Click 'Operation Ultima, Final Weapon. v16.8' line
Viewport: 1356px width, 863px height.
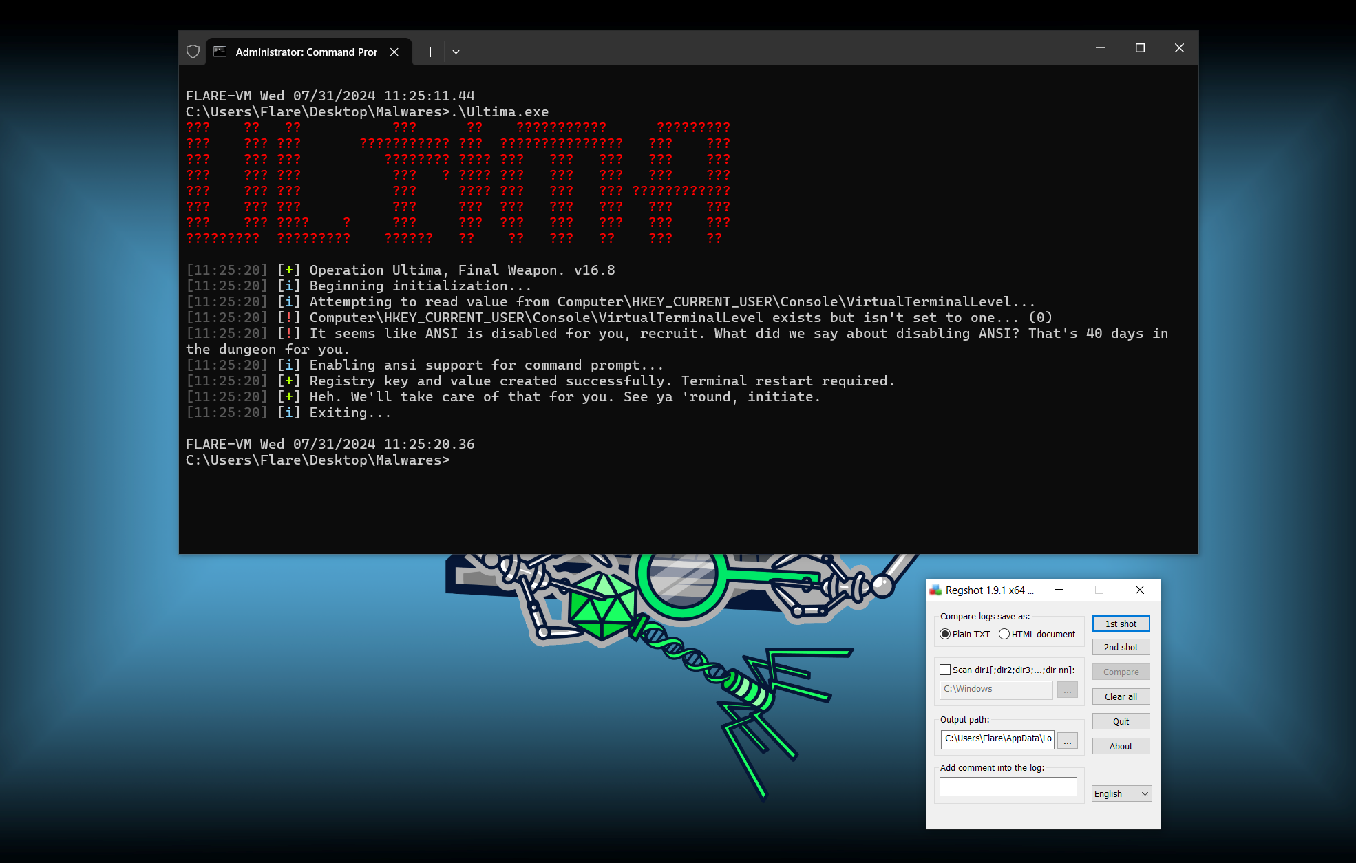pyautogui.click(x=462, y=270)
